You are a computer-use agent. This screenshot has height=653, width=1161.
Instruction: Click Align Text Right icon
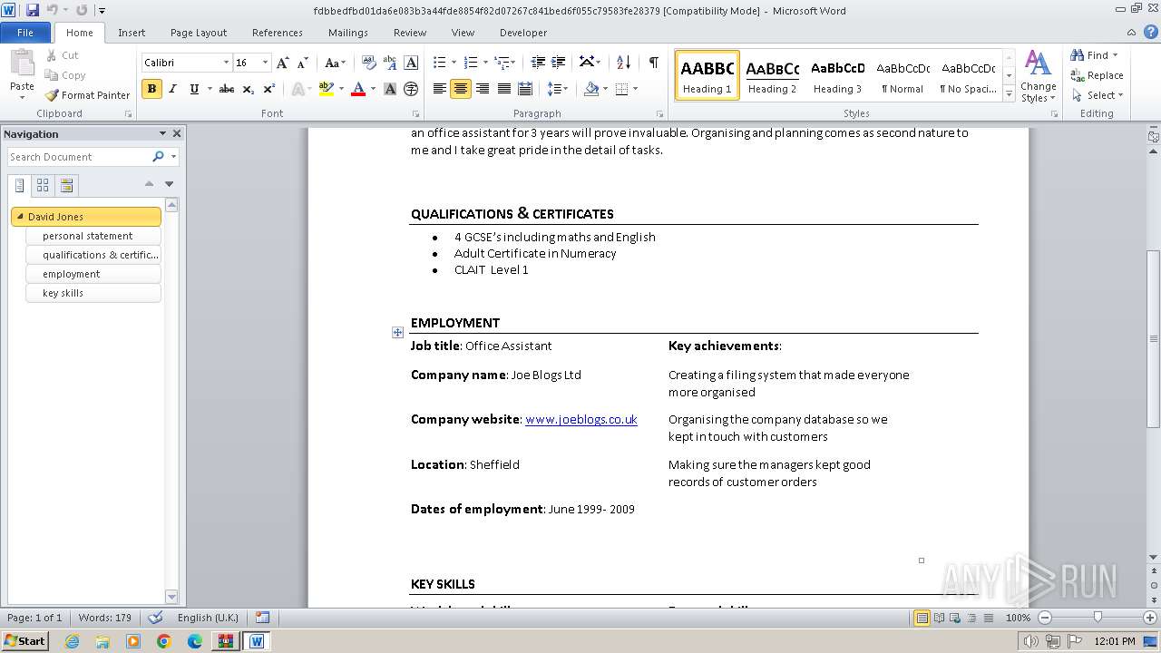pyautogui.click(x=483, y=89)
